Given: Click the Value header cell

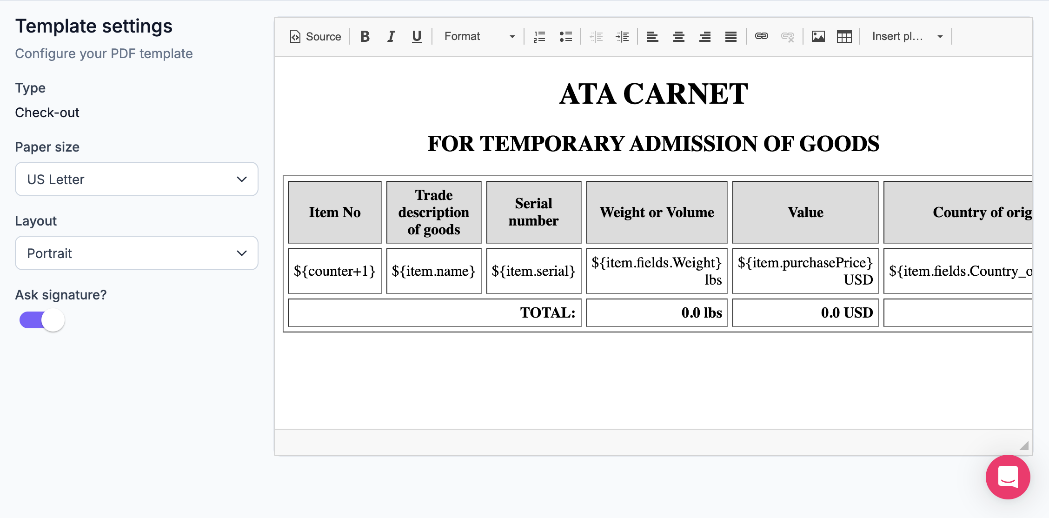Looking at the screenshot, I should [x=805, y=212].
